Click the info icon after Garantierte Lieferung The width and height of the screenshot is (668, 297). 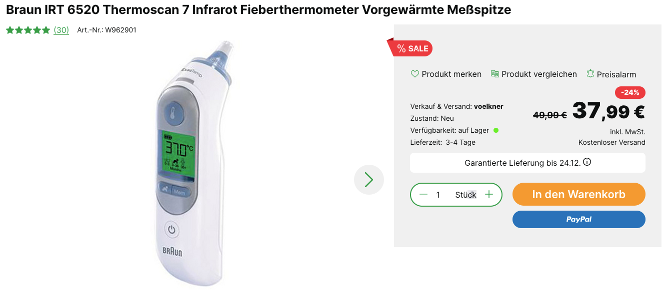coord(587,162)
